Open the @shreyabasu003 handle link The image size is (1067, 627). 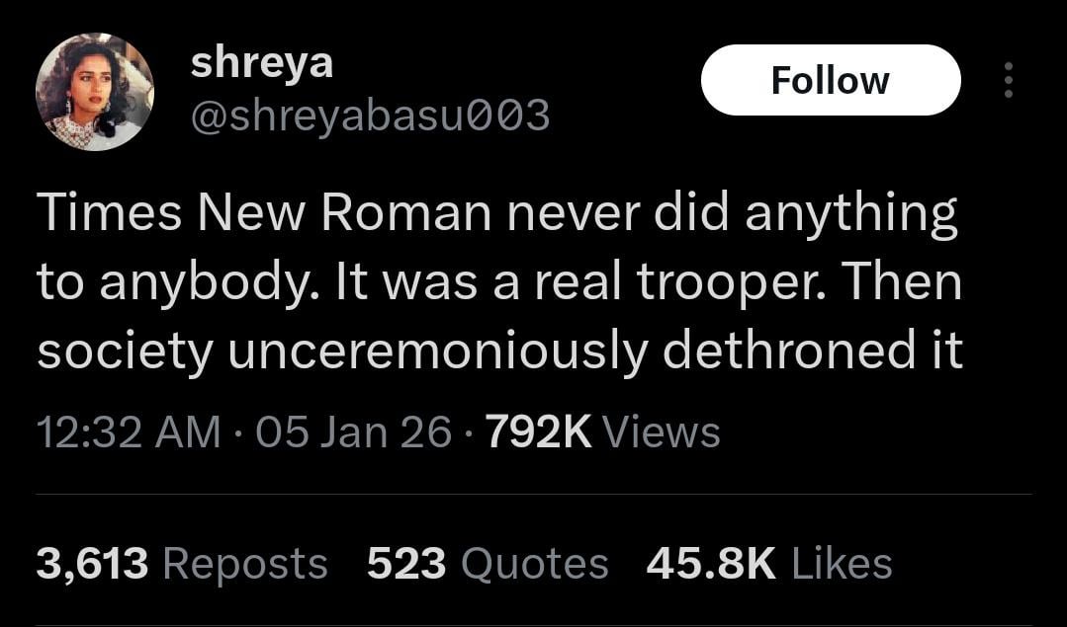coord(370,117)
